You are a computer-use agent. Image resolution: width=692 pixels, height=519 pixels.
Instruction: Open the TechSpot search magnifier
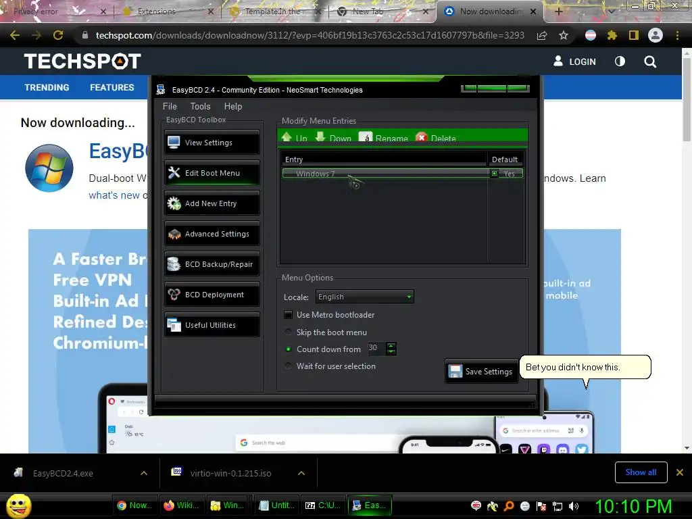pyautogui.click(x=649, y=61)
